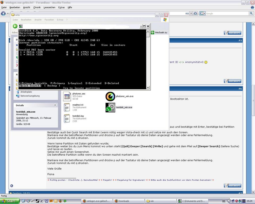255x204 pixels.
Task: Open the TestDisk console window icon menu
Action: [x=21, y=26]
